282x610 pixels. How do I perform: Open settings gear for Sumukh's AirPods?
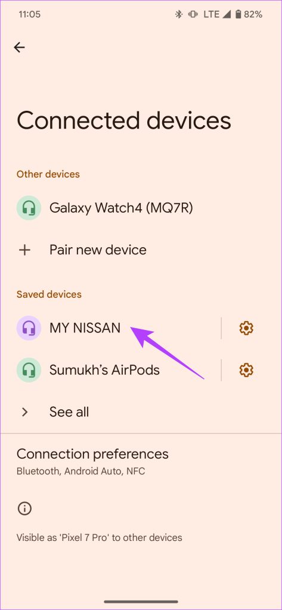tap(246, 370)
